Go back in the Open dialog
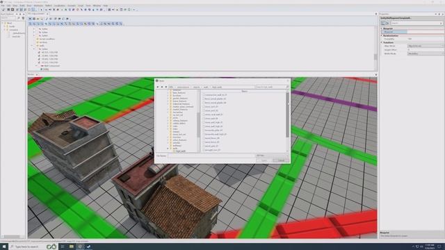The width and height of the screenshot is (445, 250). pyautogui.click(x=158, y=87)
